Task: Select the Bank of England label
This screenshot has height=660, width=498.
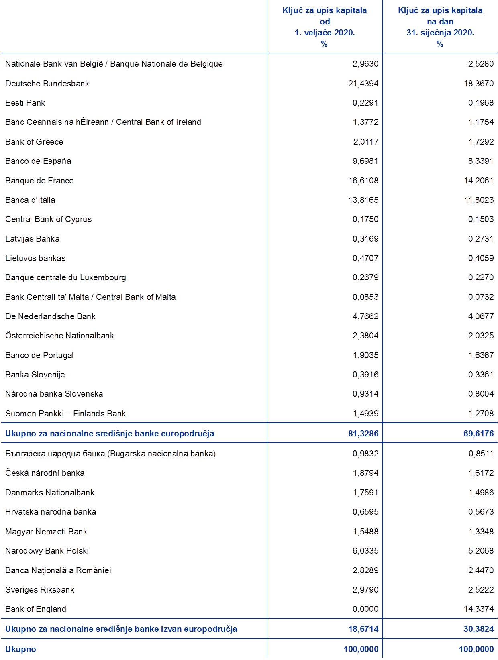Action: pos(36,609)
